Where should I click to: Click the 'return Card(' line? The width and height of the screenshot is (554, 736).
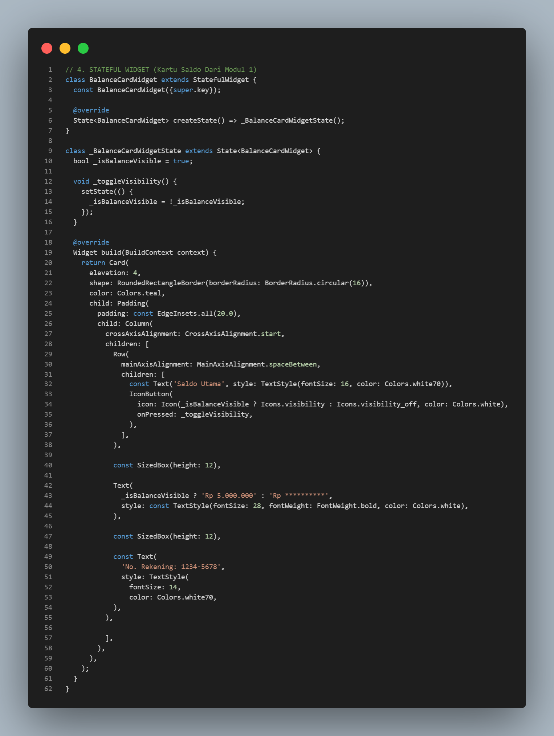coord(105,262)
